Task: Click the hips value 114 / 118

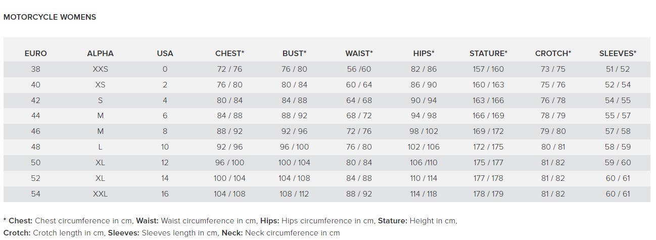Action: (424, 194)
